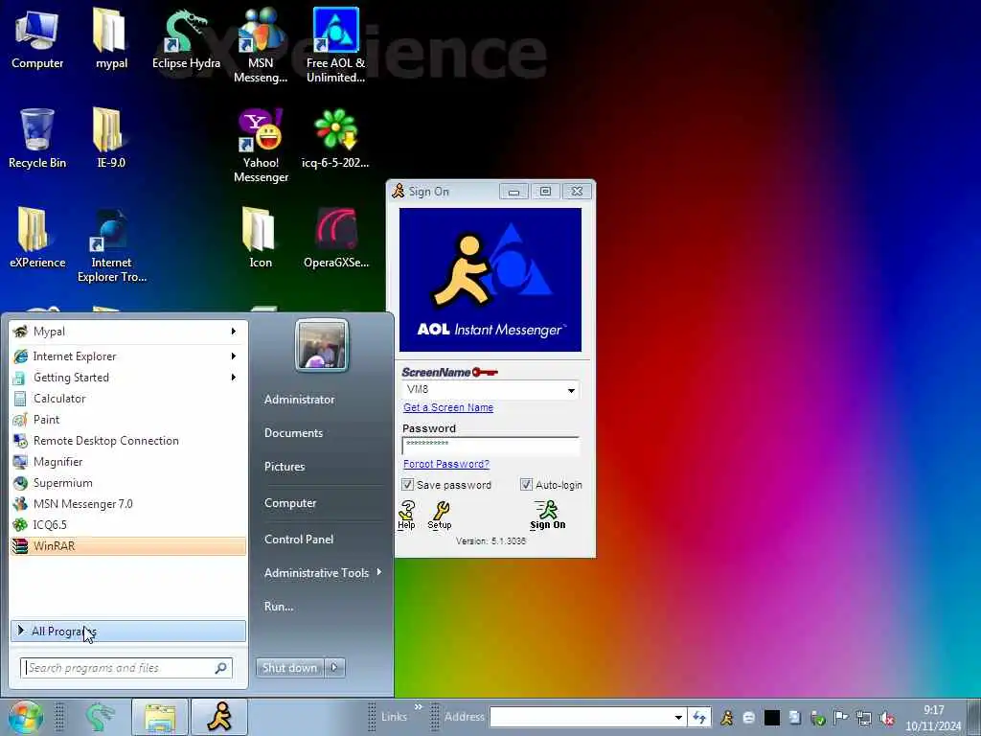Open Administrator folder link in Start menu
The height and width of the screenshot is (736, 981).
pyautogui.click(x=299, y=400)
